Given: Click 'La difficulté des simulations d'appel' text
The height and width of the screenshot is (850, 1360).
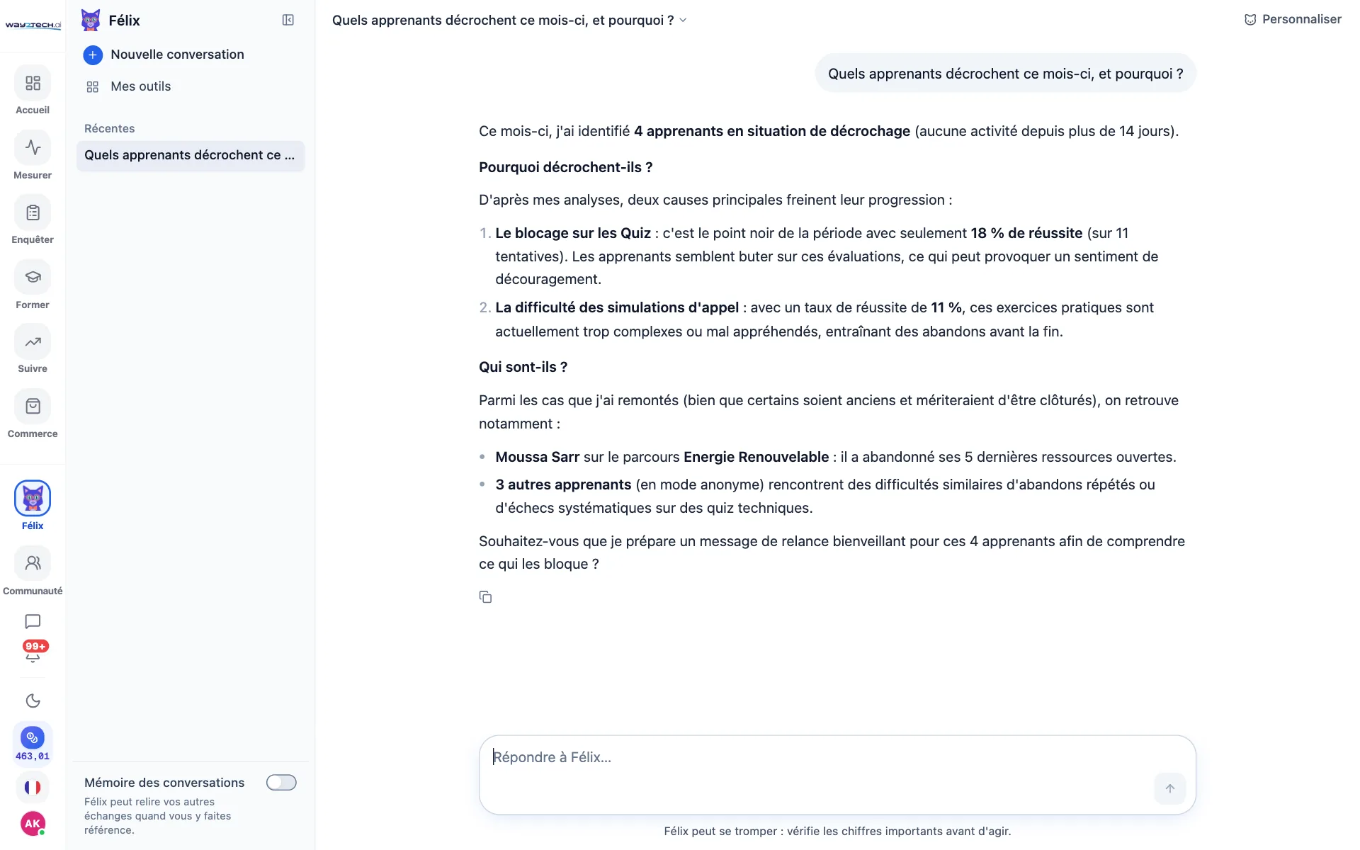Looking at the screenshot, I should pos(617,307).
